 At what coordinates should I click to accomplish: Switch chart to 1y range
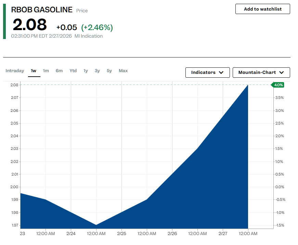[86, 71]
